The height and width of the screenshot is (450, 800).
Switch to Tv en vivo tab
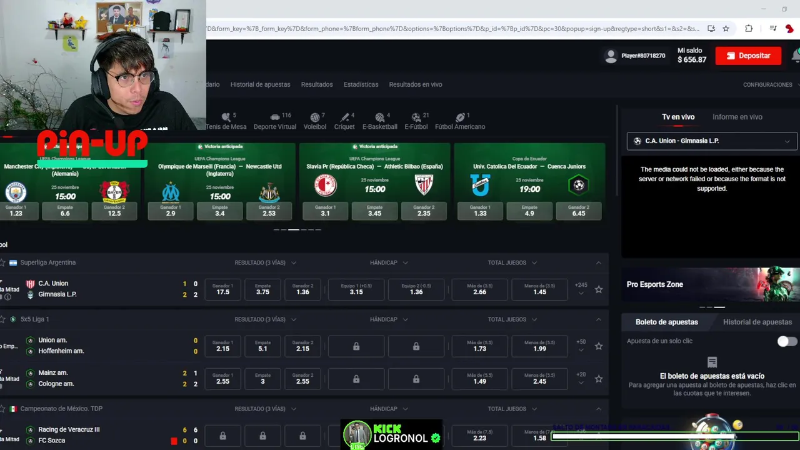point(678,117)
